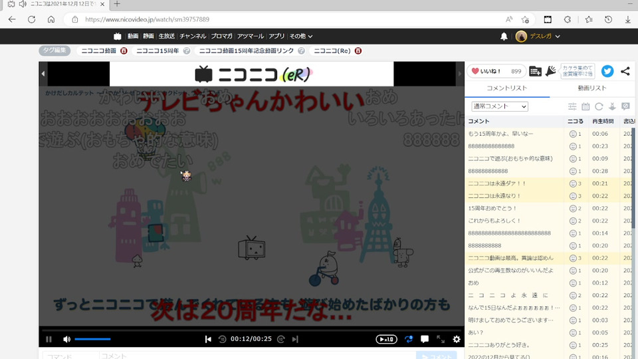Refresh the comment list
The height and width of the screenshot is (359, 638).
(599, 106)
